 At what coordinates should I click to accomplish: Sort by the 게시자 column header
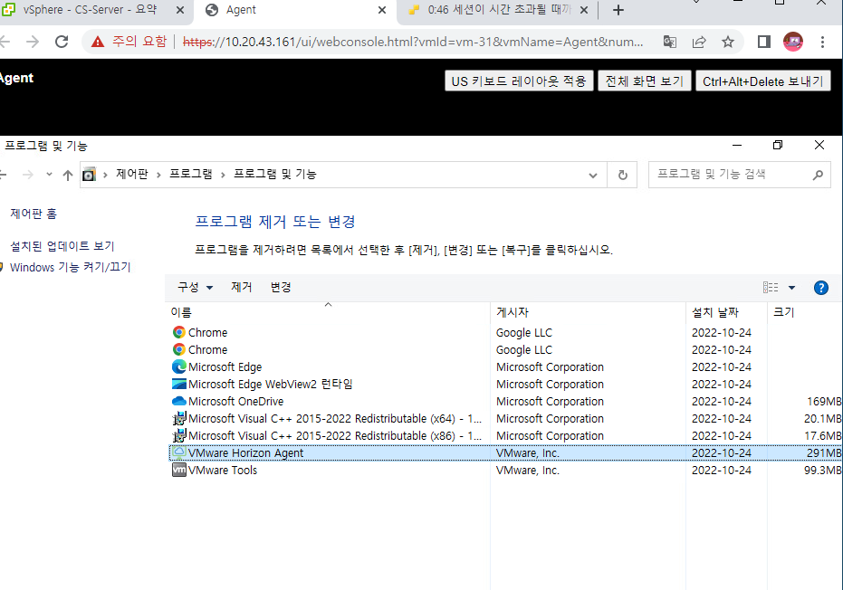click(589, 312)
